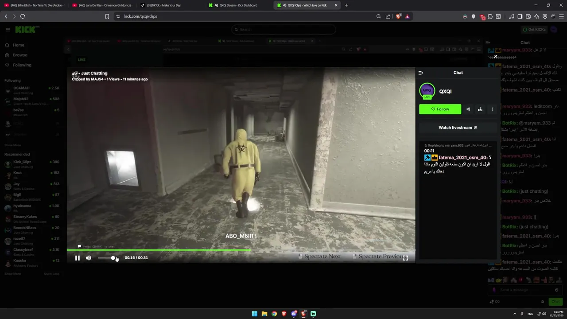Switch to QXQI Stream Kick Dashboard tab
567x319 pixels.
[238, 5]
